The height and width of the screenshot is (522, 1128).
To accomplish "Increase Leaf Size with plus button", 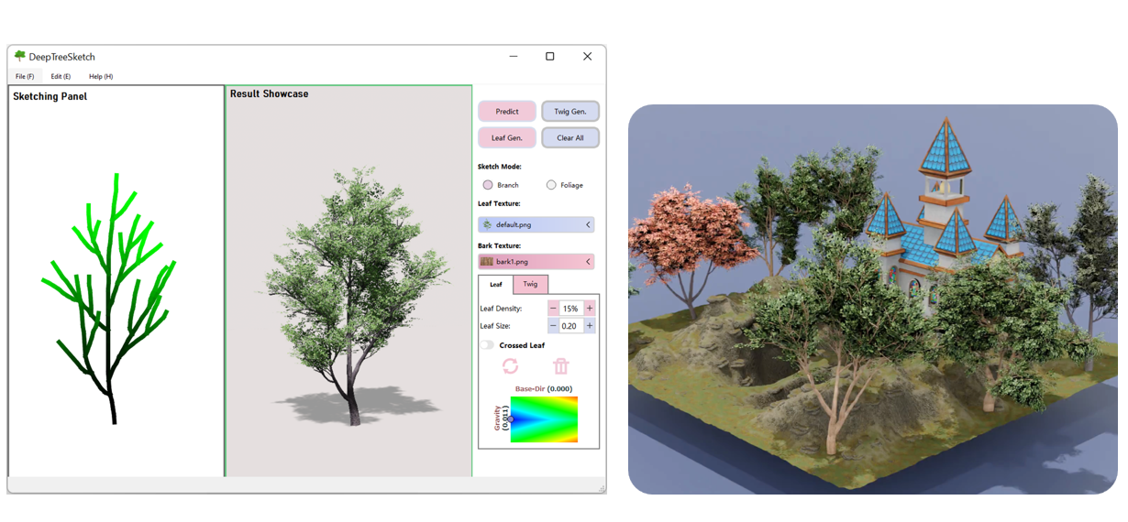I will click(x=590, y=326).
